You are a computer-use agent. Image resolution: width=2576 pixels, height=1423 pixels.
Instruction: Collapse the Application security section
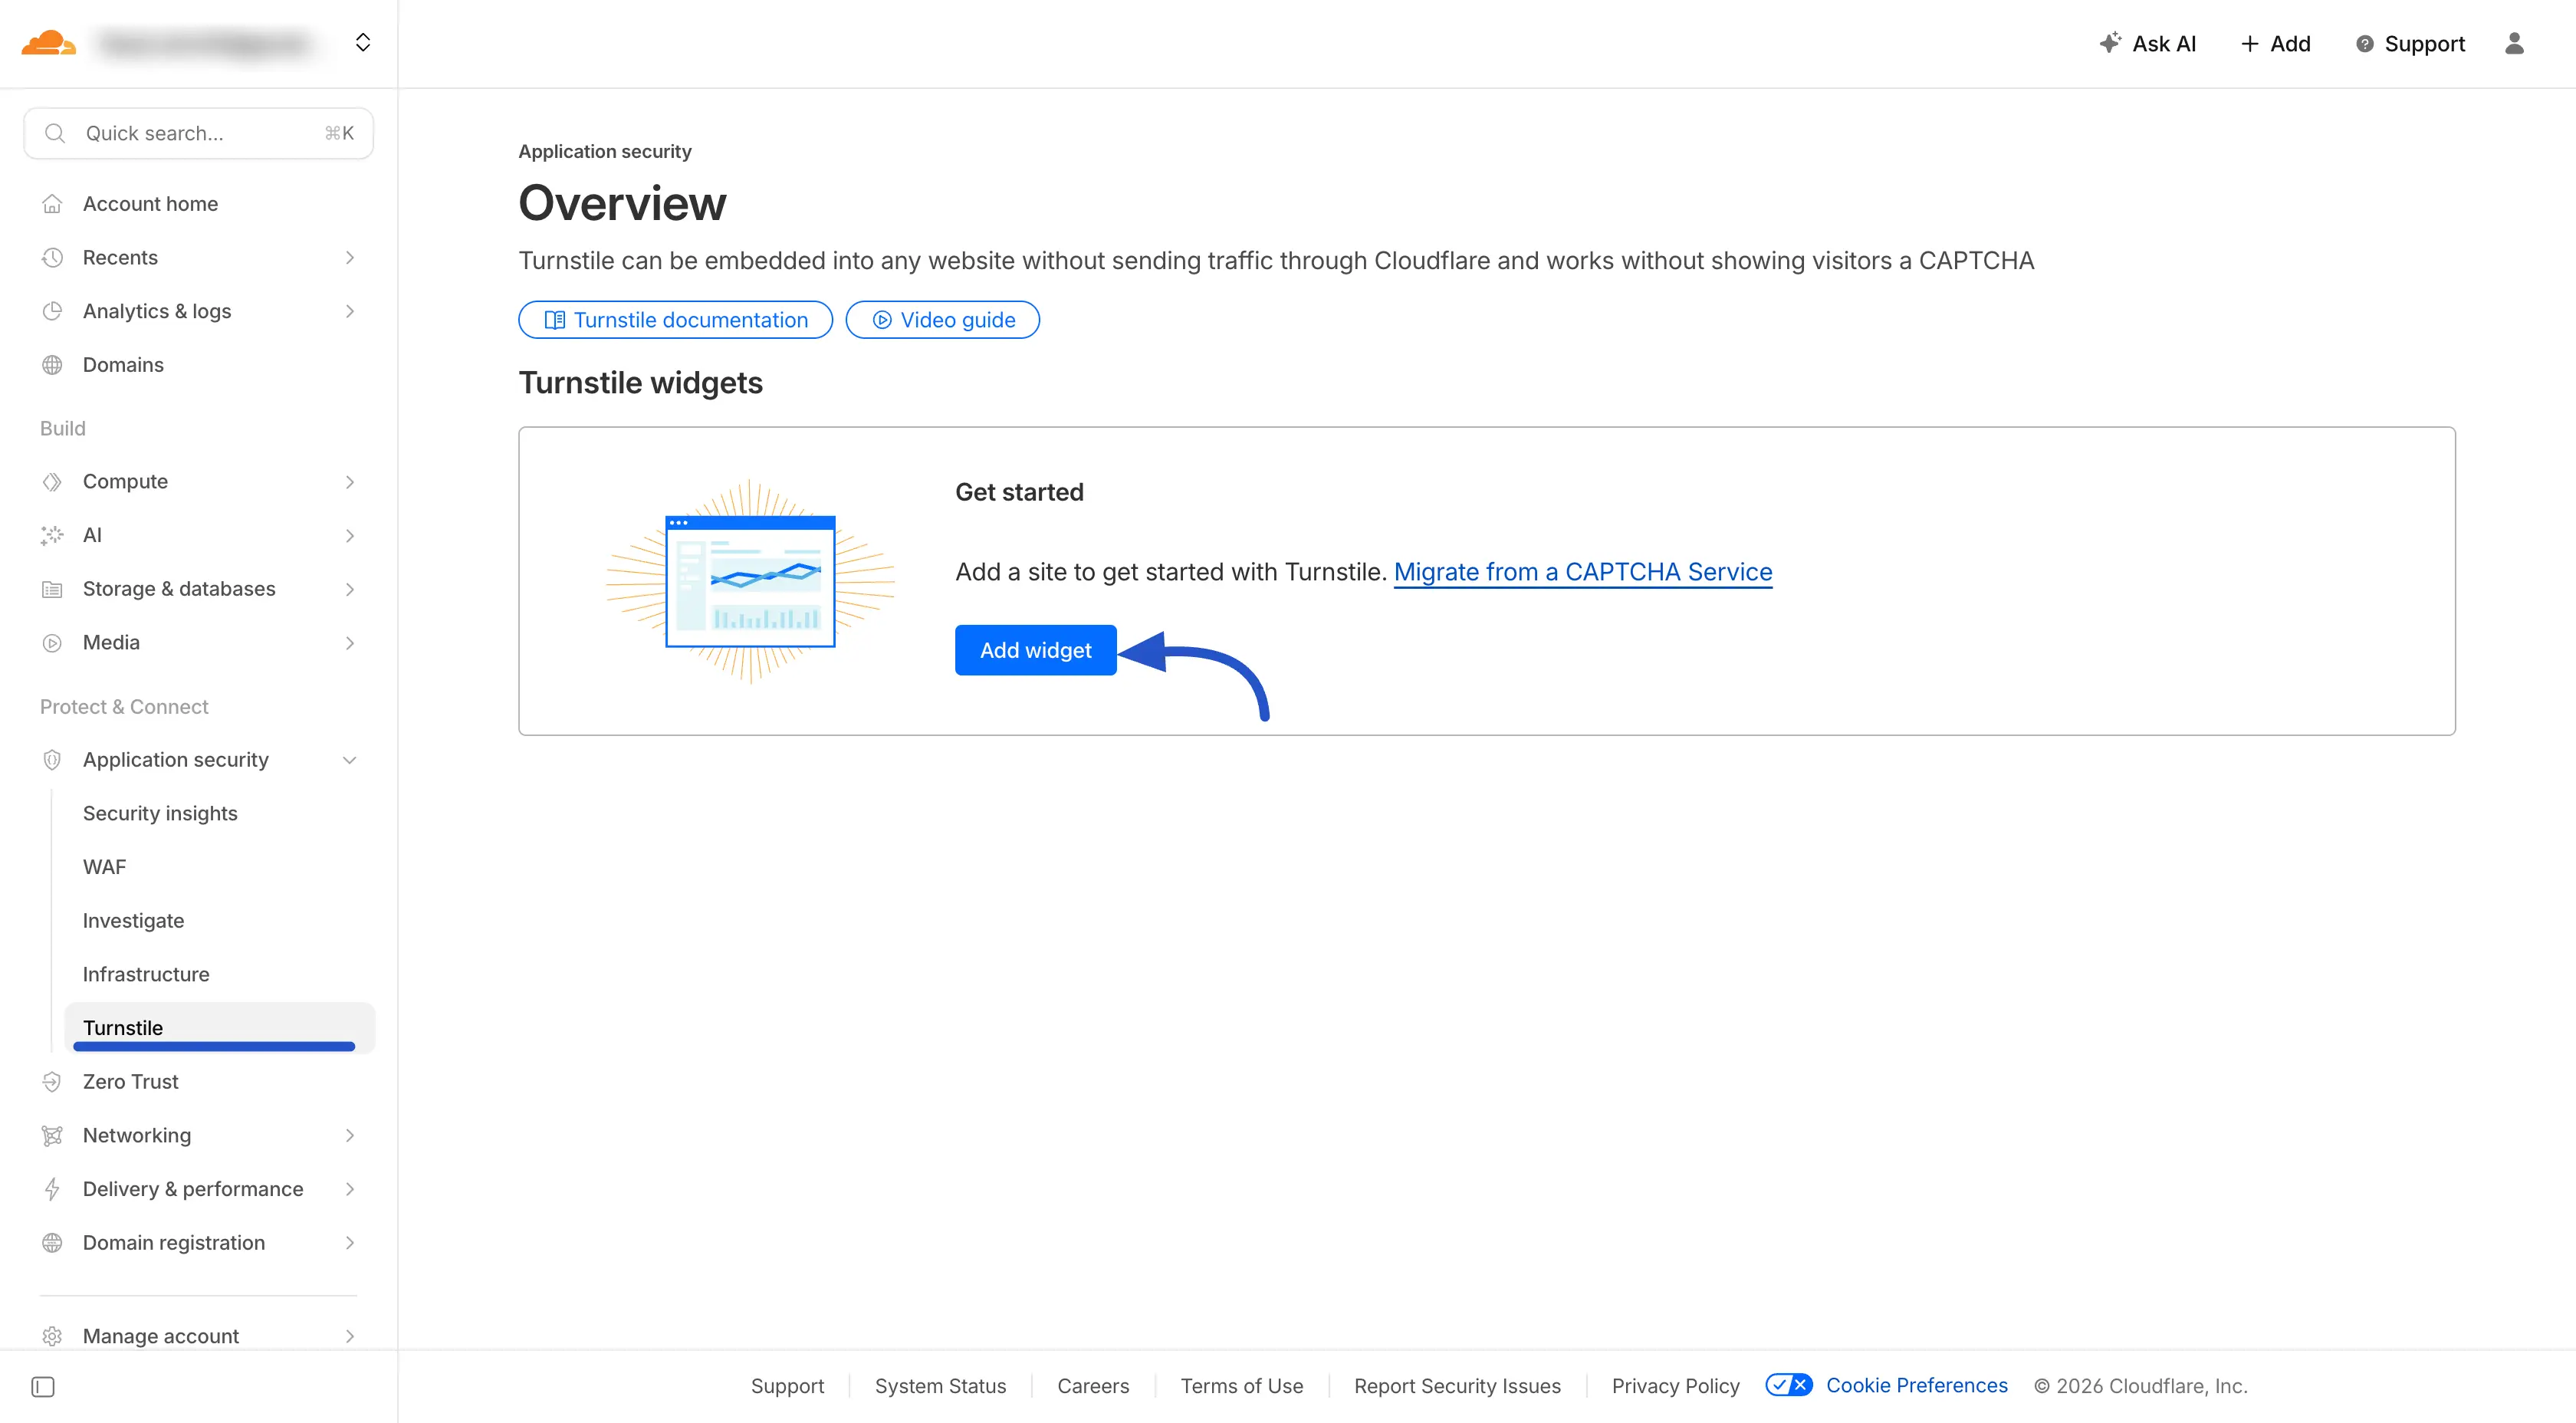(x=349, y=759)
